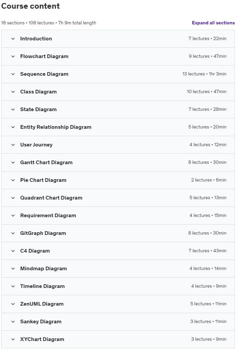Click chevron beside Class Diagram
This screenshot has width=237, height=350.
(13, 92)
